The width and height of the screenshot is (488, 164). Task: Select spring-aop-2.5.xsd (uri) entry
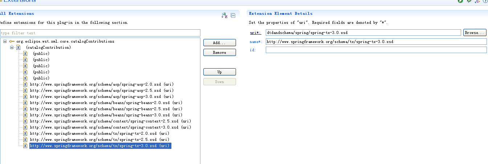tap(102, 90)
